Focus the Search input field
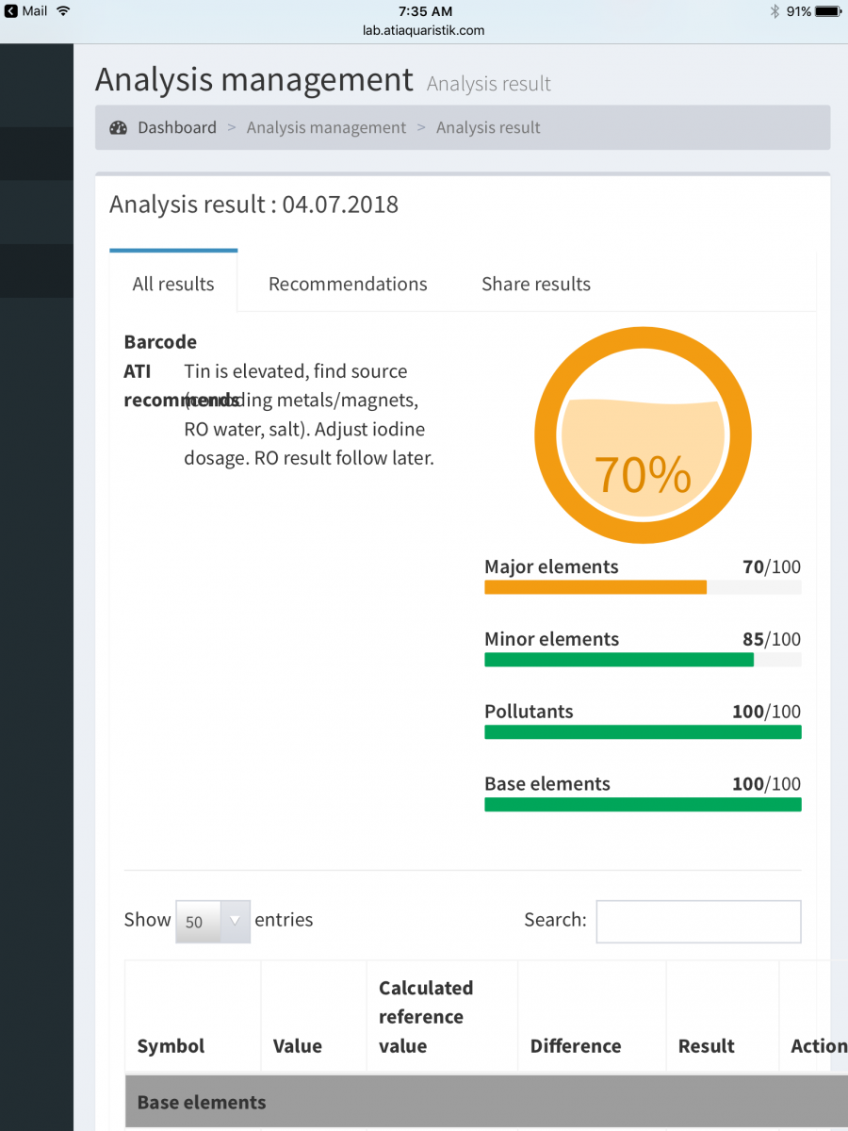 (699, 922)
